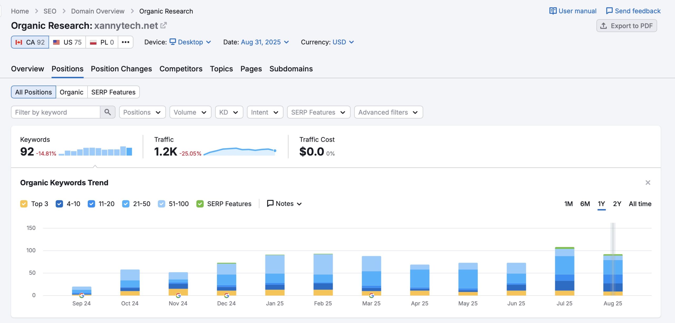Image resolution: width=675 pixels, height=323 pixels.
Task: Expand the Advanced filters dropdown
Action: click(x=388, y=112)
